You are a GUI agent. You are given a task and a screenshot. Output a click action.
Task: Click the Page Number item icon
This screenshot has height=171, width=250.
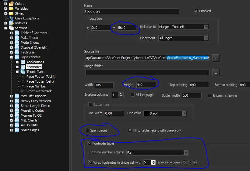coord(23,86)
